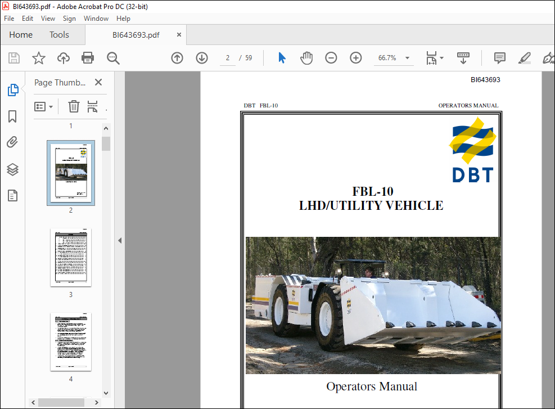Screen dimensions: 555x409
Task: Open the Help menu
Action: pos(123,19)
